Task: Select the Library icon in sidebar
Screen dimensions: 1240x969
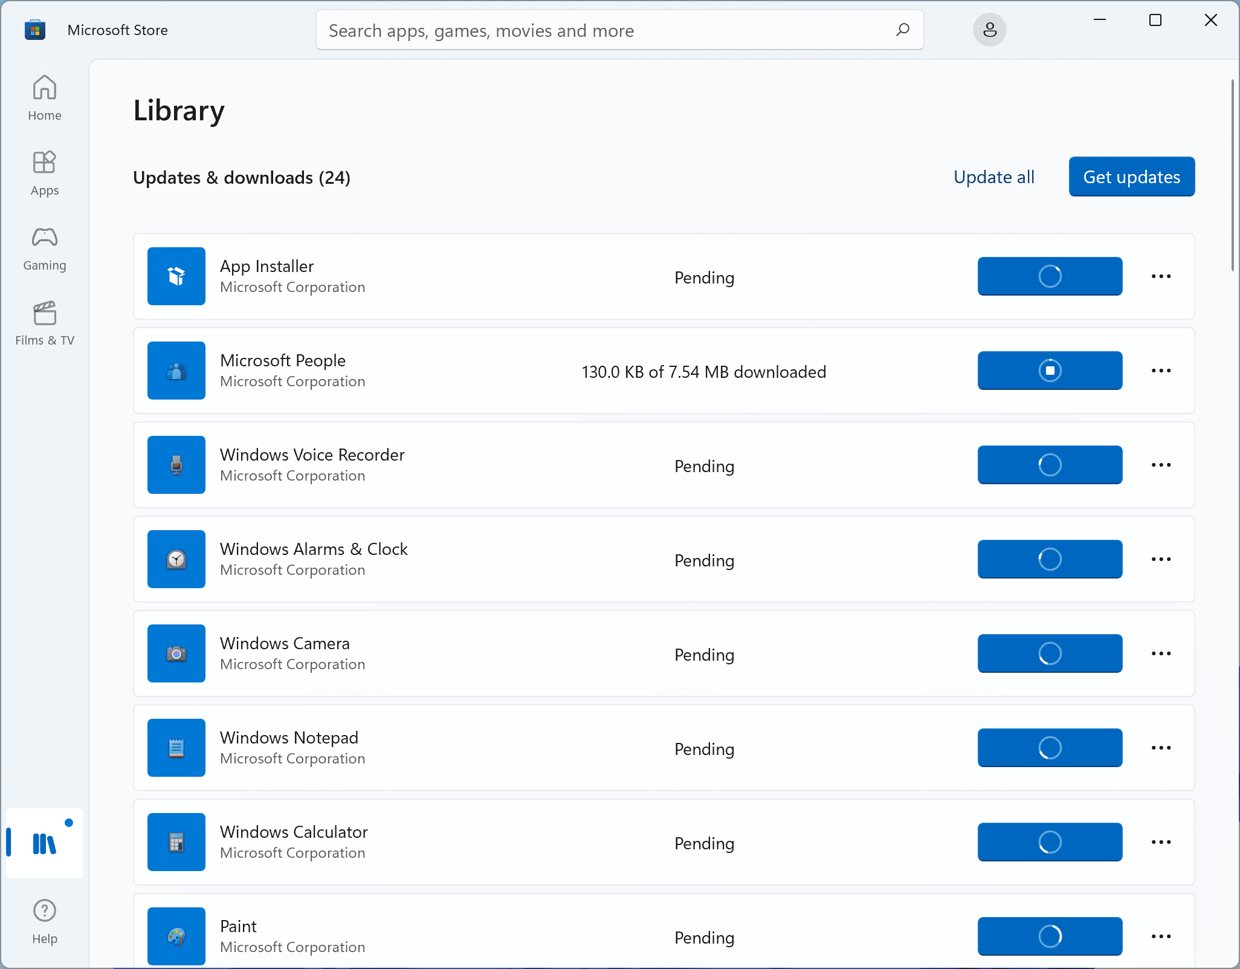Action: (45, 843)
